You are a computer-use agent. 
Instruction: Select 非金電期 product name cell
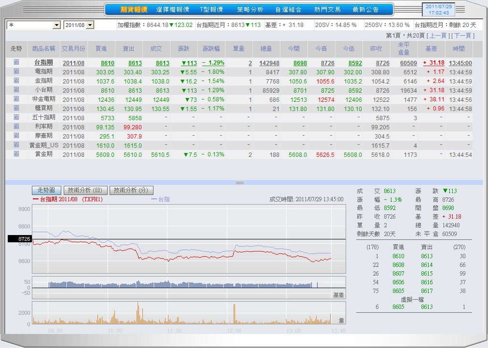pos(43,99)
